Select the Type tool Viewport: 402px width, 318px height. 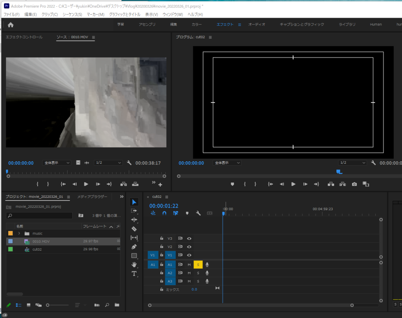[134, 274]
